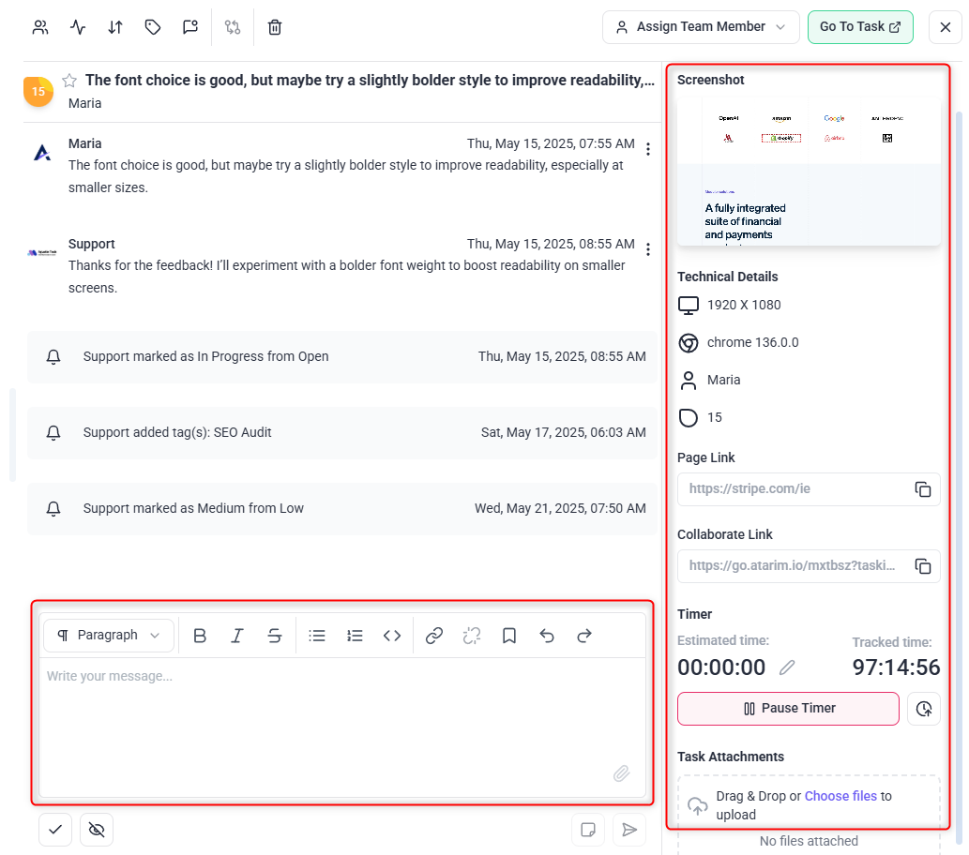This screenshot has height=855, width=969.
Task: Click the task priority arrows icon
Action: (115, 27)
